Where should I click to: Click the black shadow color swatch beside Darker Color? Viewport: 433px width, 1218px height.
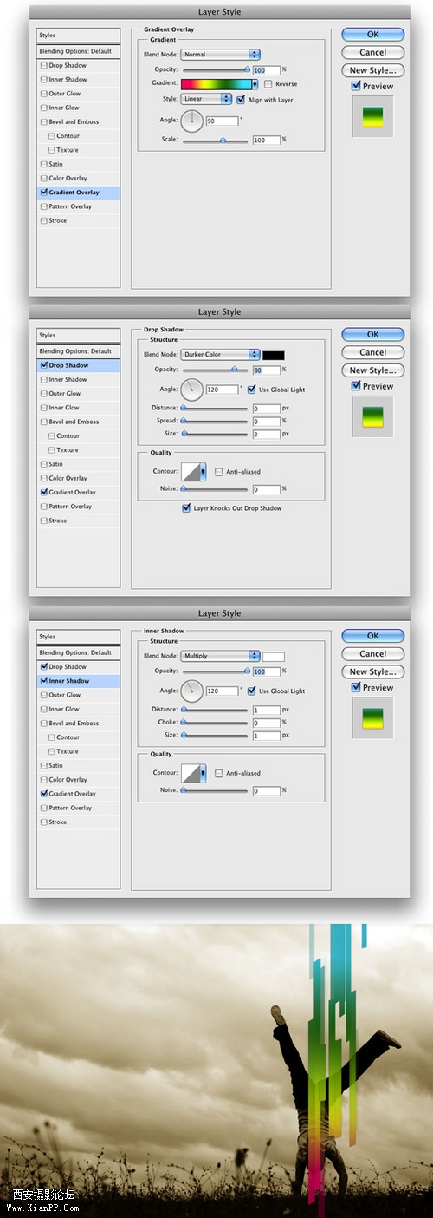[274, 355]
